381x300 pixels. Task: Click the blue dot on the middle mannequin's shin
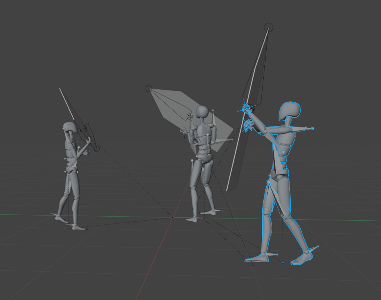click(193, 209)
